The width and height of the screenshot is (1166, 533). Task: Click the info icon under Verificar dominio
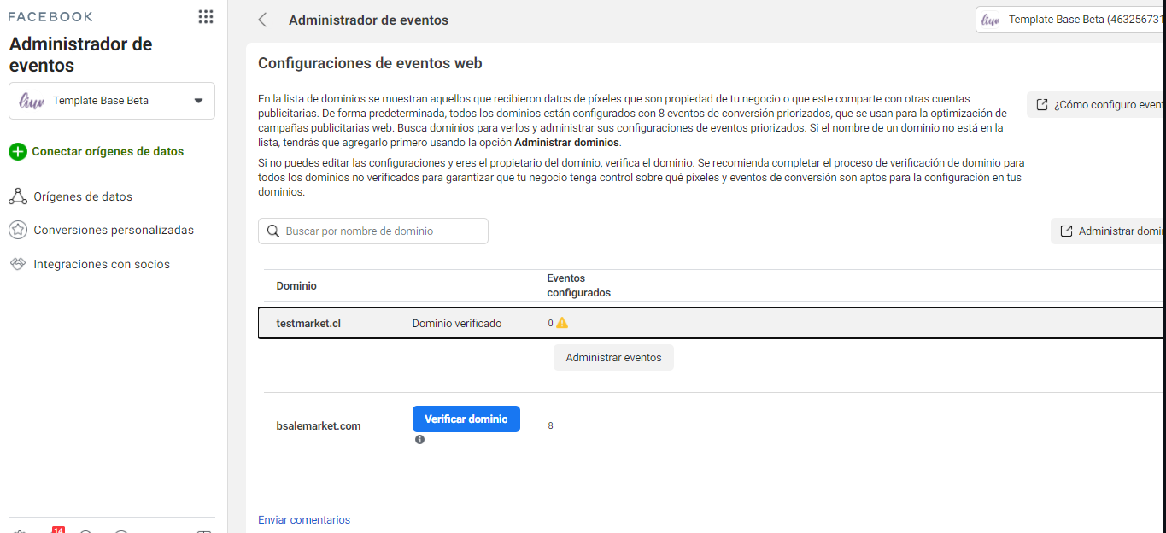[419, 439]
